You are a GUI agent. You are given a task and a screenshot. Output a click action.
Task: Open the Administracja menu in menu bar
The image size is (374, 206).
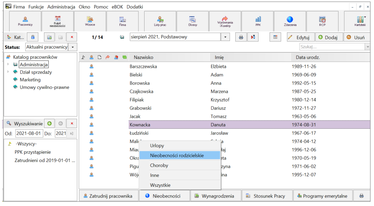[61, 7]
